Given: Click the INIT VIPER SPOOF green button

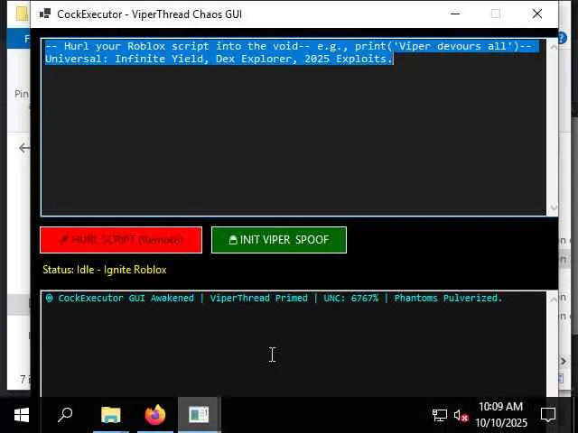Looking at the screenshot, I should (x=279, y=240).
